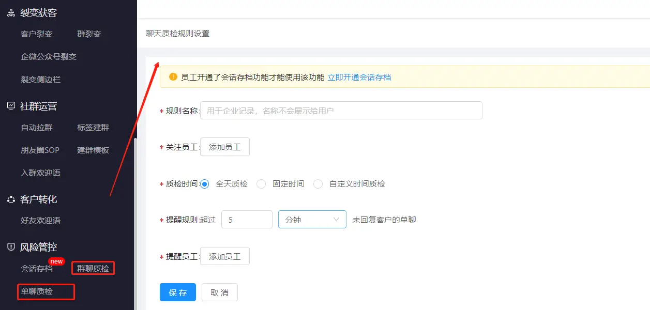
Task: Go to 企微公众号裂变
Action: (49, 57)
